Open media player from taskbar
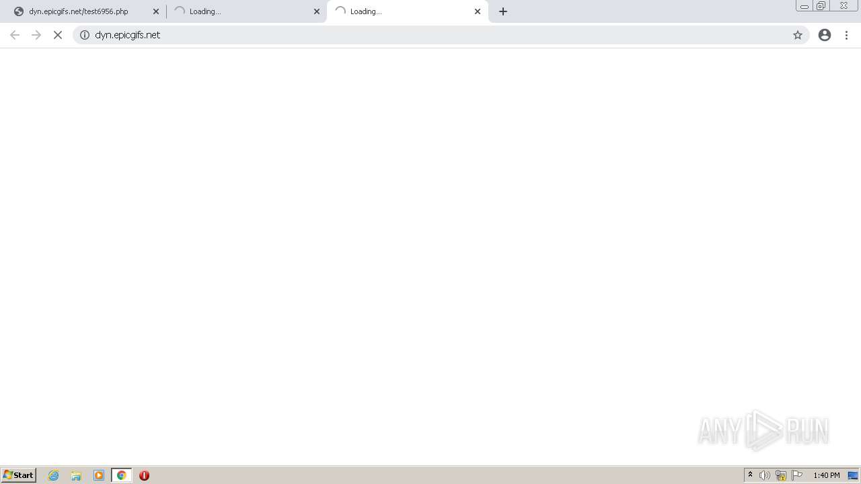861x484 pixels. (99, 475)
